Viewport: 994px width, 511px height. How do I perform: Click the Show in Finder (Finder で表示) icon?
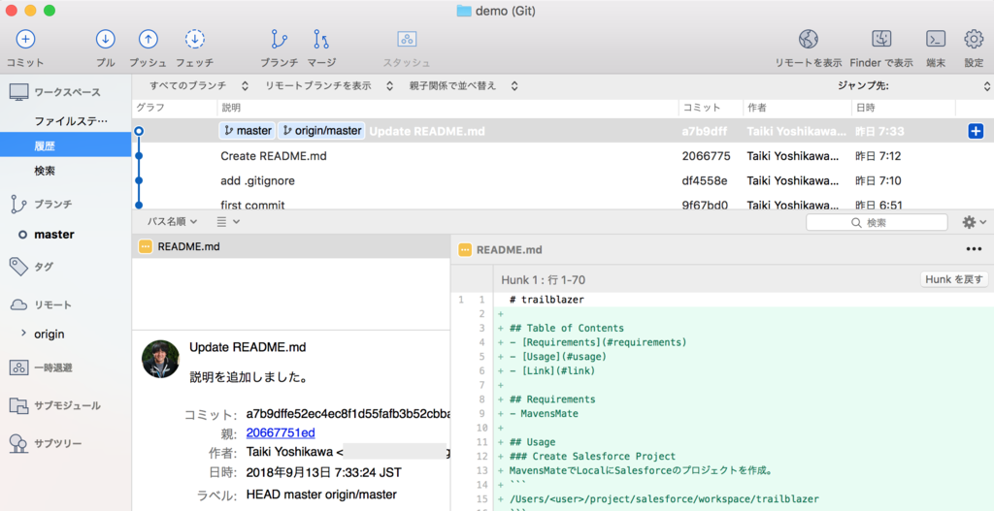tap(881, 39)
